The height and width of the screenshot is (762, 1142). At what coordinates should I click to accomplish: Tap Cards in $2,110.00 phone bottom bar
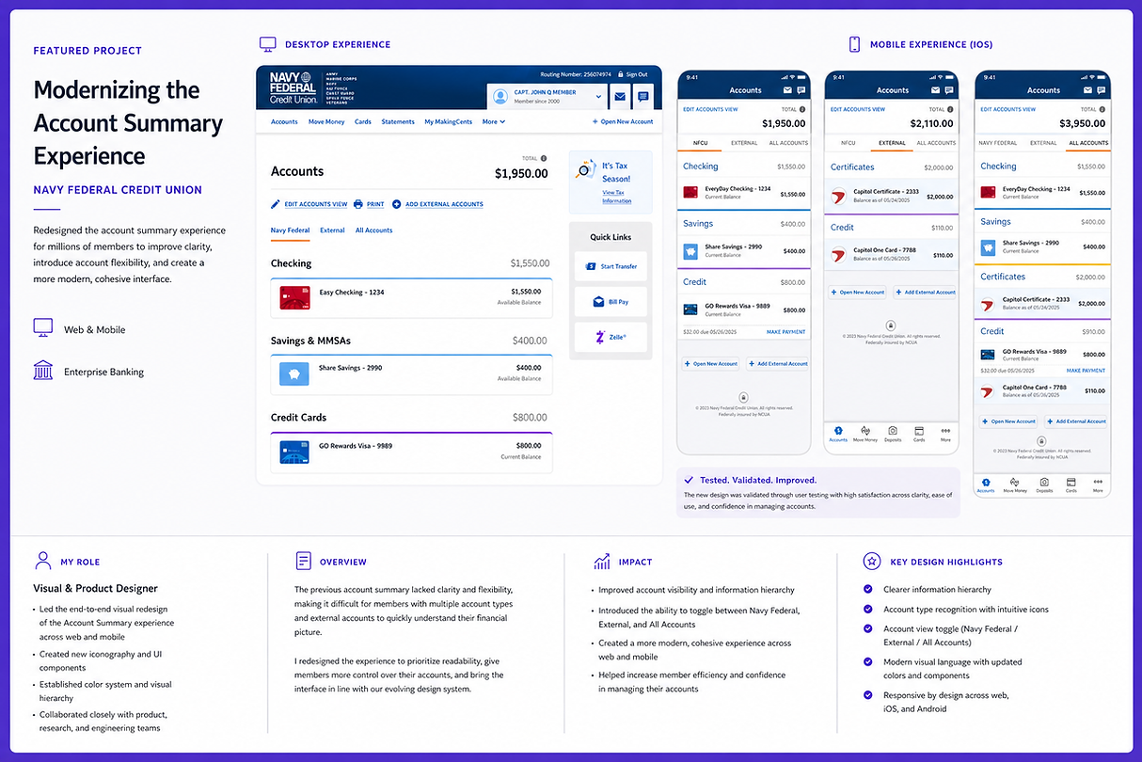point(919,434)
